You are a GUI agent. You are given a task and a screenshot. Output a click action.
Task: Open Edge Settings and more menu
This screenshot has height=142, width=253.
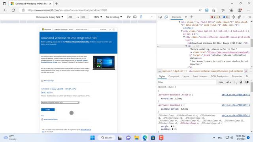coord(248,10)
